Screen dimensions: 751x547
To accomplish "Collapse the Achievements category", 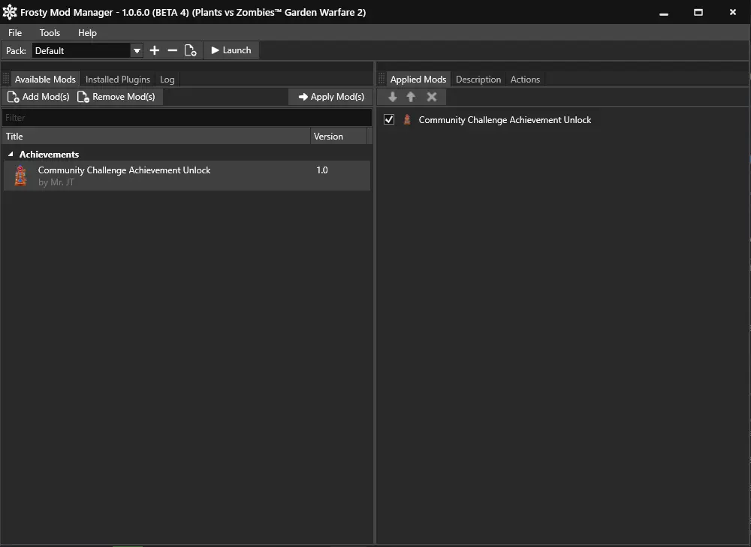I will (x=11, y=154).
